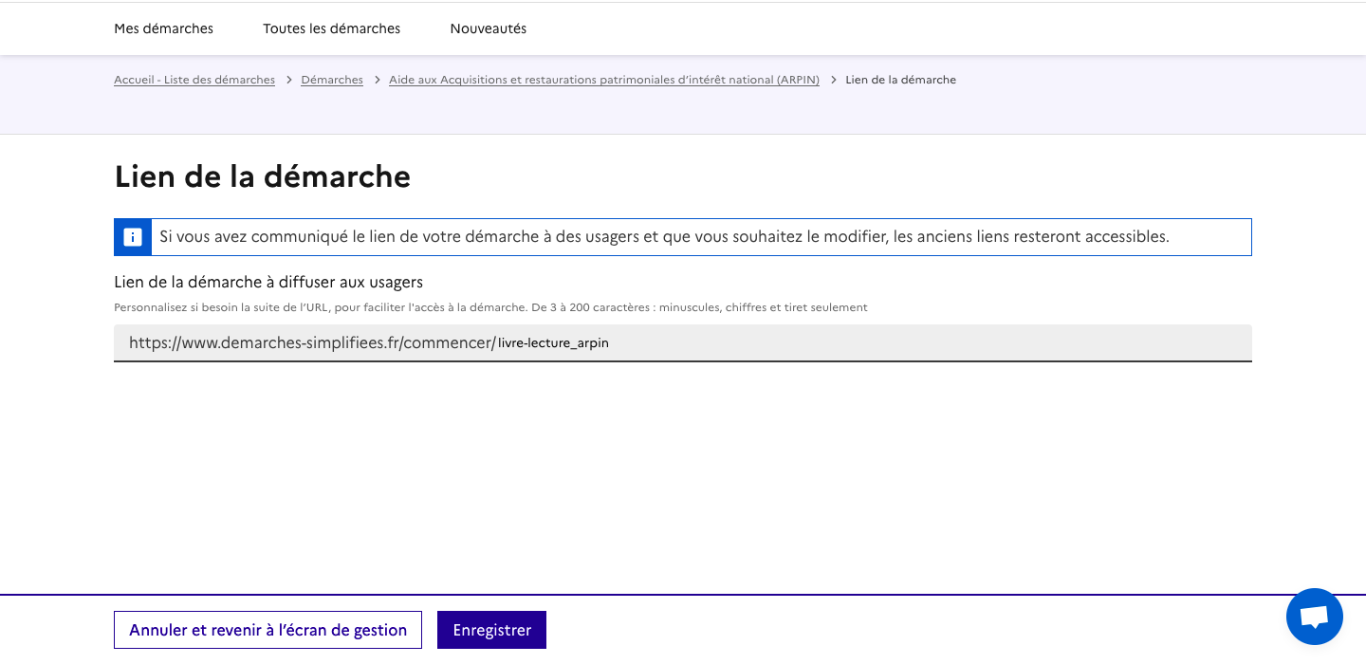Image resolution: width=1366 pixels, height=664 pixels.
Task: Open the Nouveautés menu item
Action: click(x=488, y=28)
